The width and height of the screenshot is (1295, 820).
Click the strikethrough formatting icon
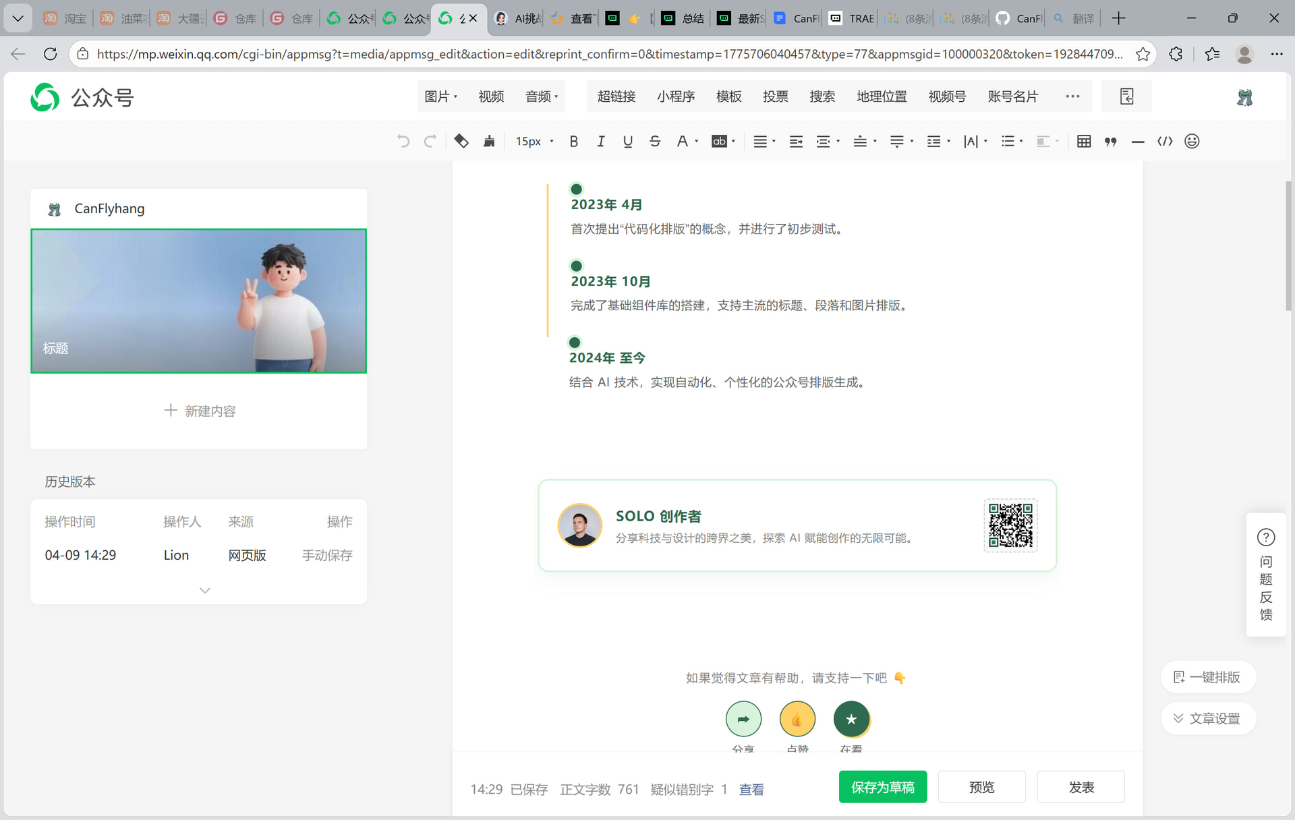(654, 142)
